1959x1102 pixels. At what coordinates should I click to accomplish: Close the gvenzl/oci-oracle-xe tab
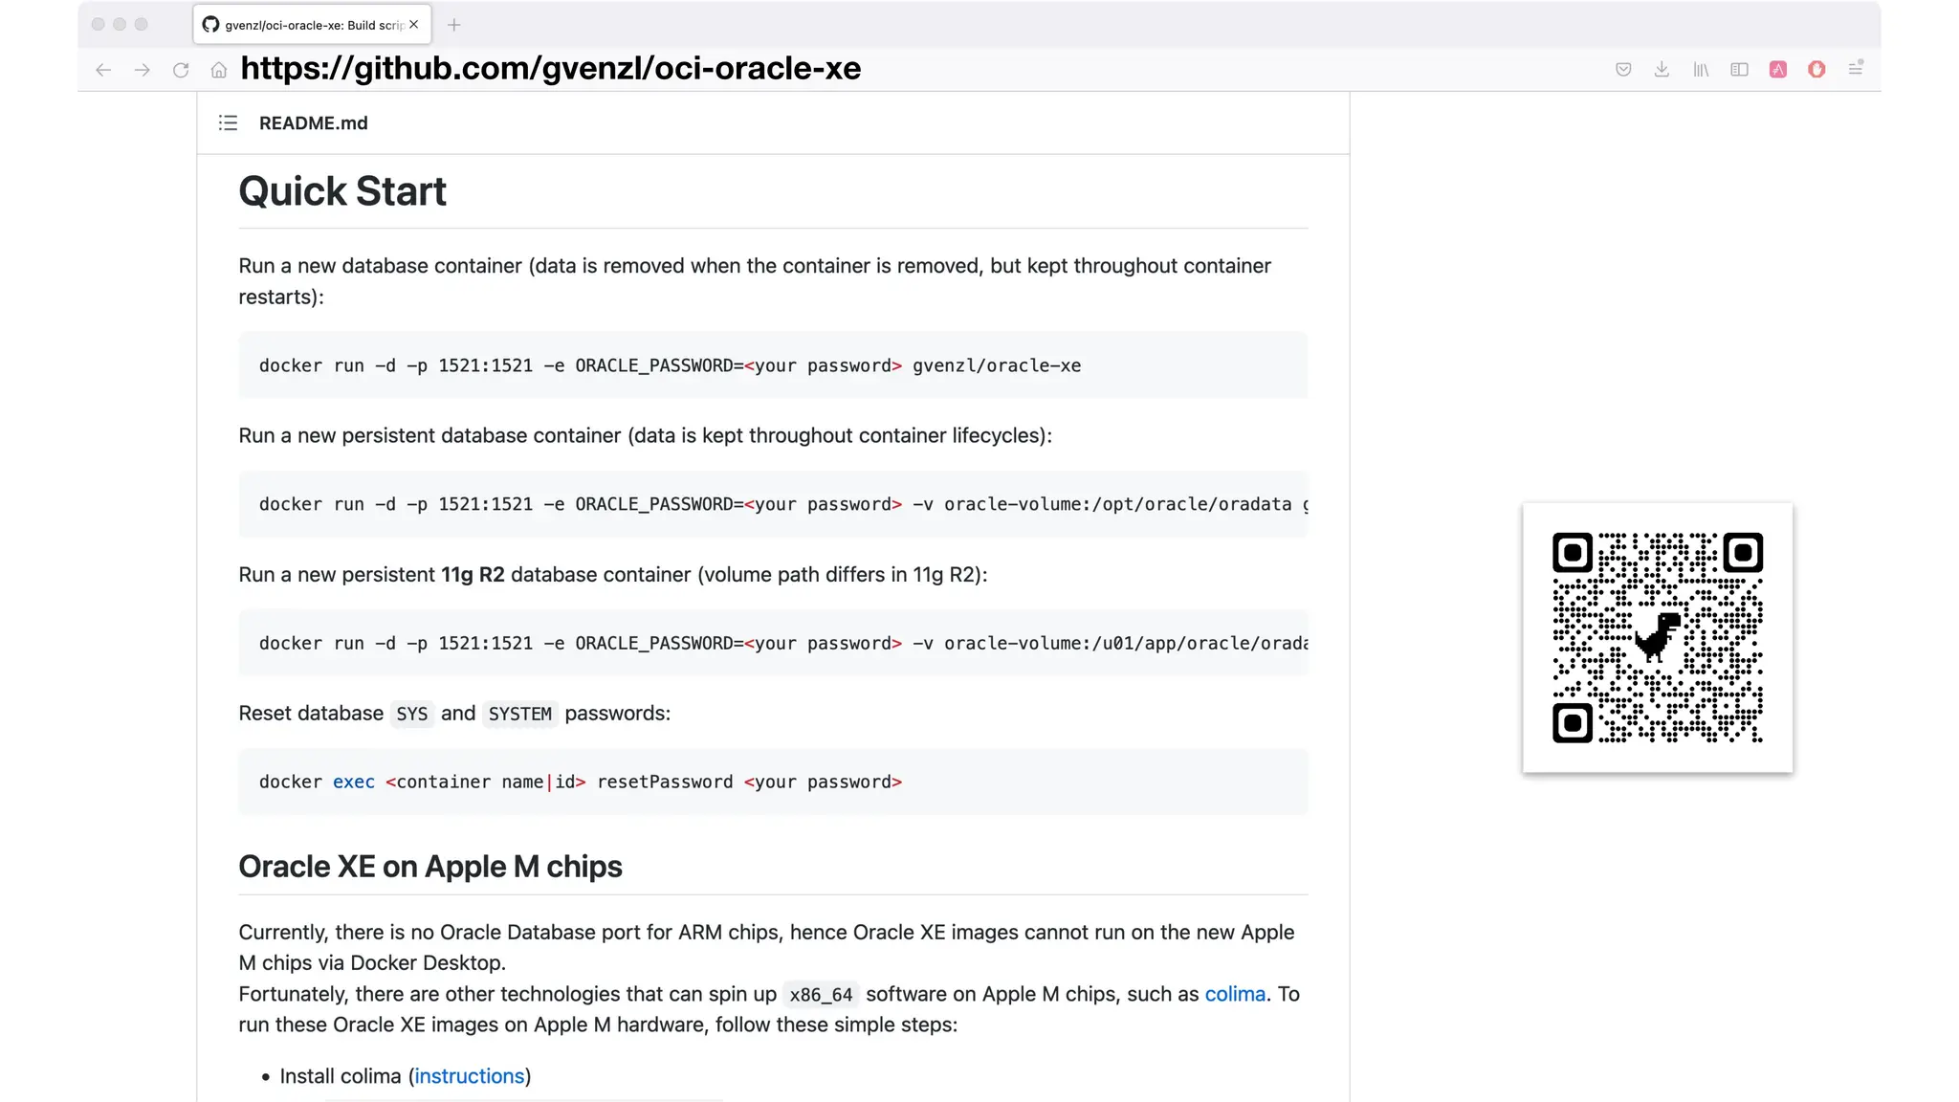(x=414, y=25)
